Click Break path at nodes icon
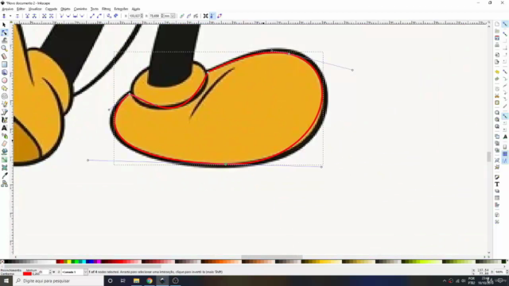The width and height of the screenshot is (509, 286). coord(34,16)
